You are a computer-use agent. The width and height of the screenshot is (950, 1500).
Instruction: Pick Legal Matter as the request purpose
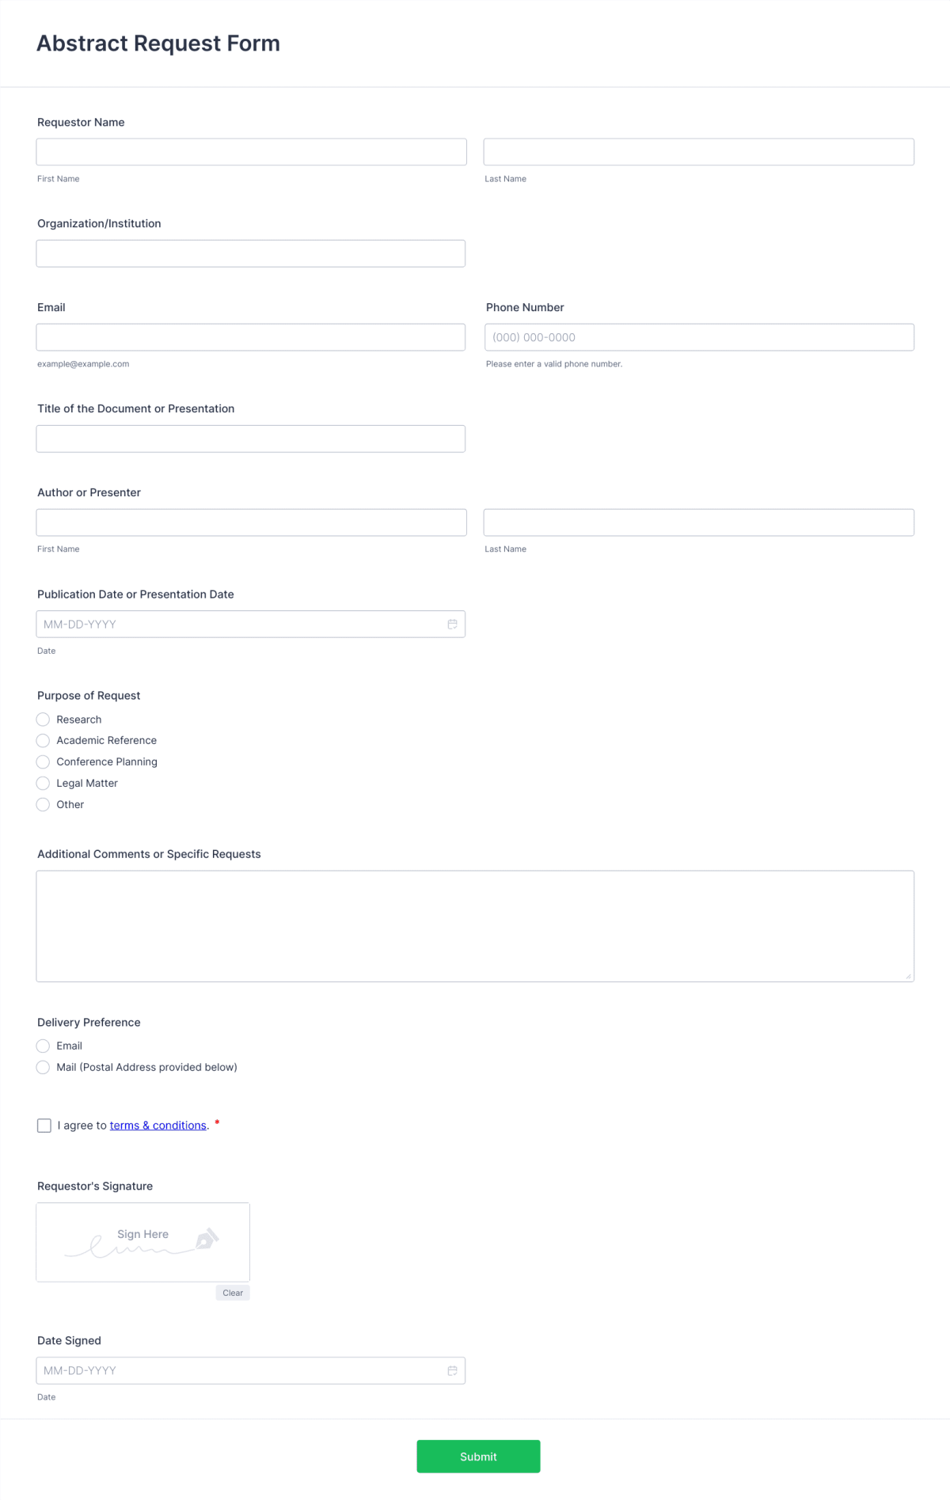tap(43, 783)
